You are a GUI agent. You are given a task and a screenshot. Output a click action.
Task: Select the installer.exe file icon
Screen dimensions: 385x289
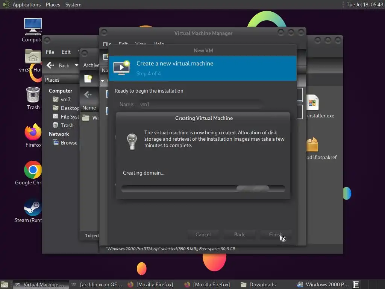point(312,102)
